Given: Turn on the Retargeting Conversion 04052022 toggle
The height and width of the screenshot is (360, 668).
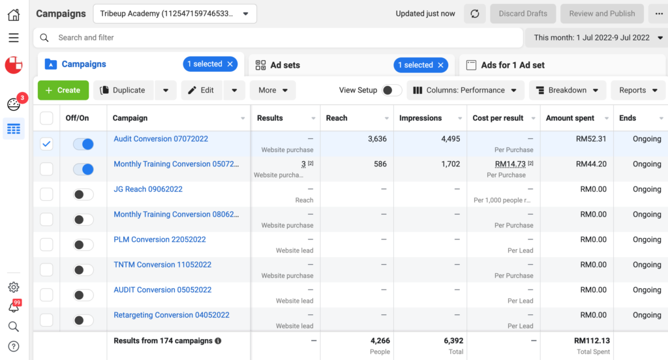Looking at the screenshot, I should point(83,320).
